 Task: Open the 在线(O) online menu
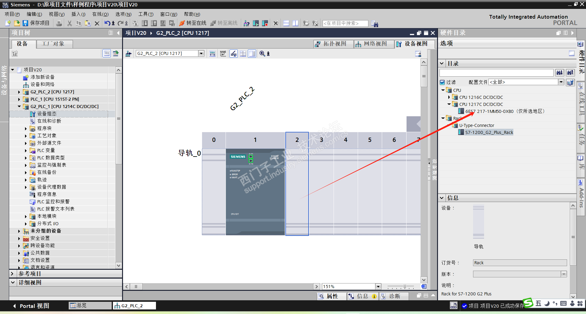pos(100,14)
